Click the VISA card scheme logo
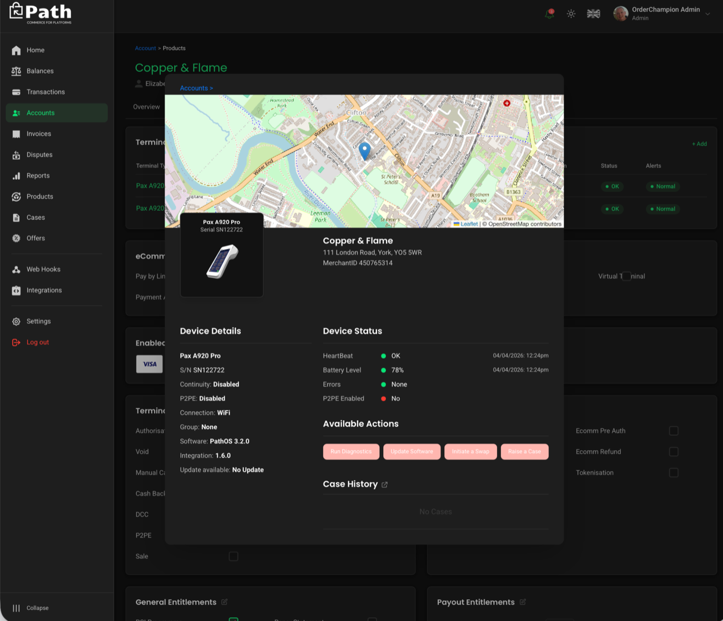Screen dimensions: 723x621 pos(150,364)
